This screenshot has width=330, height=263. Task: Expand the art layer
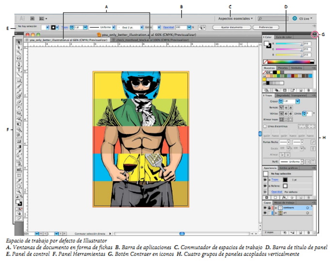(276, 213)
